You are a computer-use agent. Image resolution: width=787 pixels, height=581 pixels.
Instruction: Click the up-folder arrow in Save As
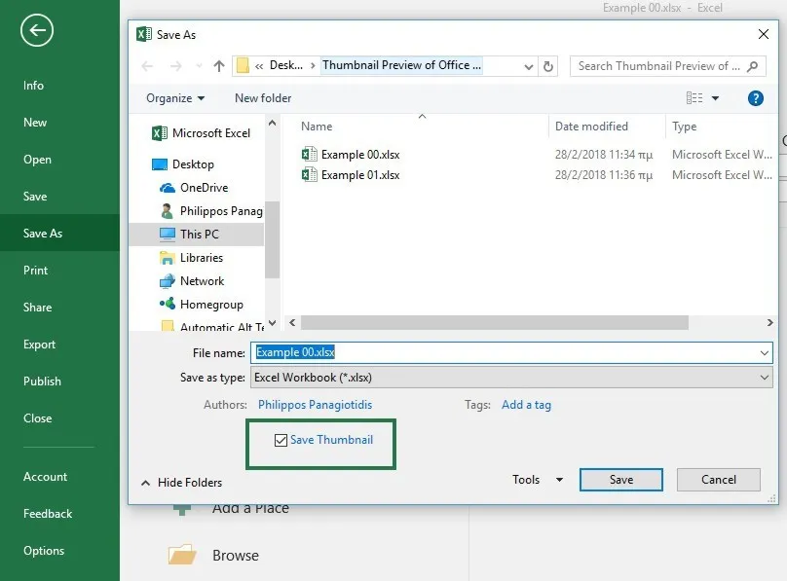tap(218, 65)
